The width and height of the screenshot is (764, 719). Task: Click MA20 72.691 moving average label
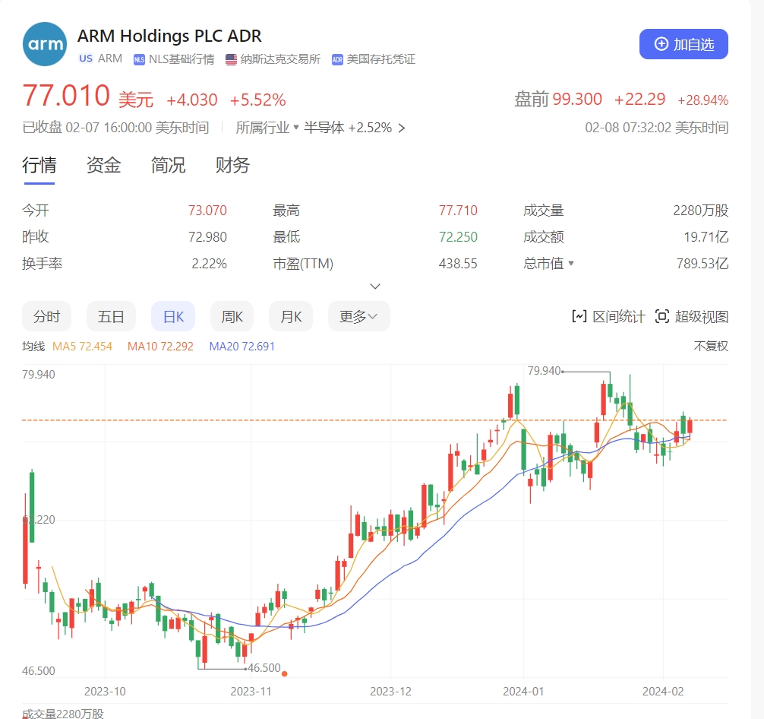coord(242,347)
